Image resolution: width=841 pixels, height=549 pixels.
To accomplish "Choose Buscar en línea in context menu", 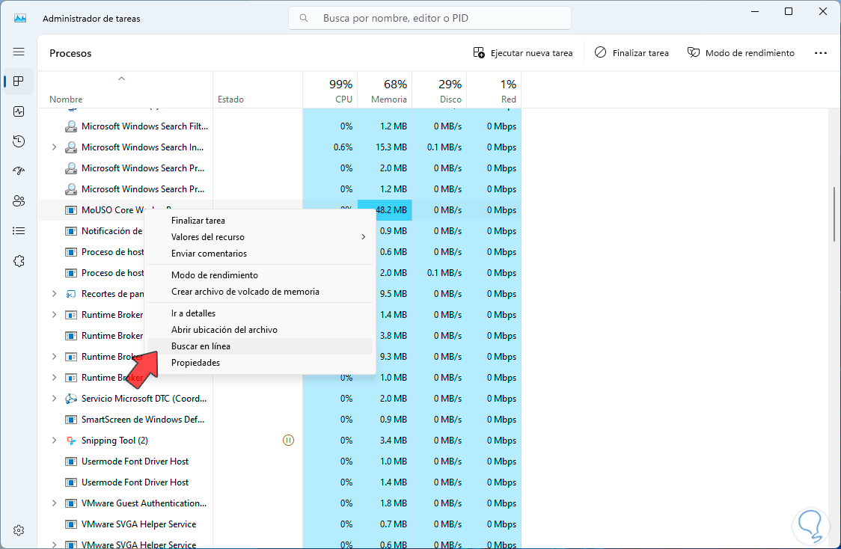I will point(260,346).
